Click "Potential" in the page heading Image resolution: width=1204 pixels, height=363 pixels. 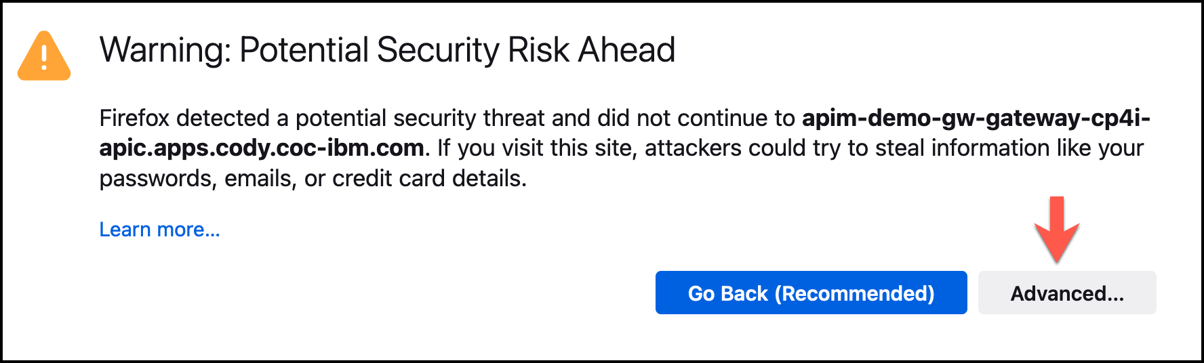303,50
